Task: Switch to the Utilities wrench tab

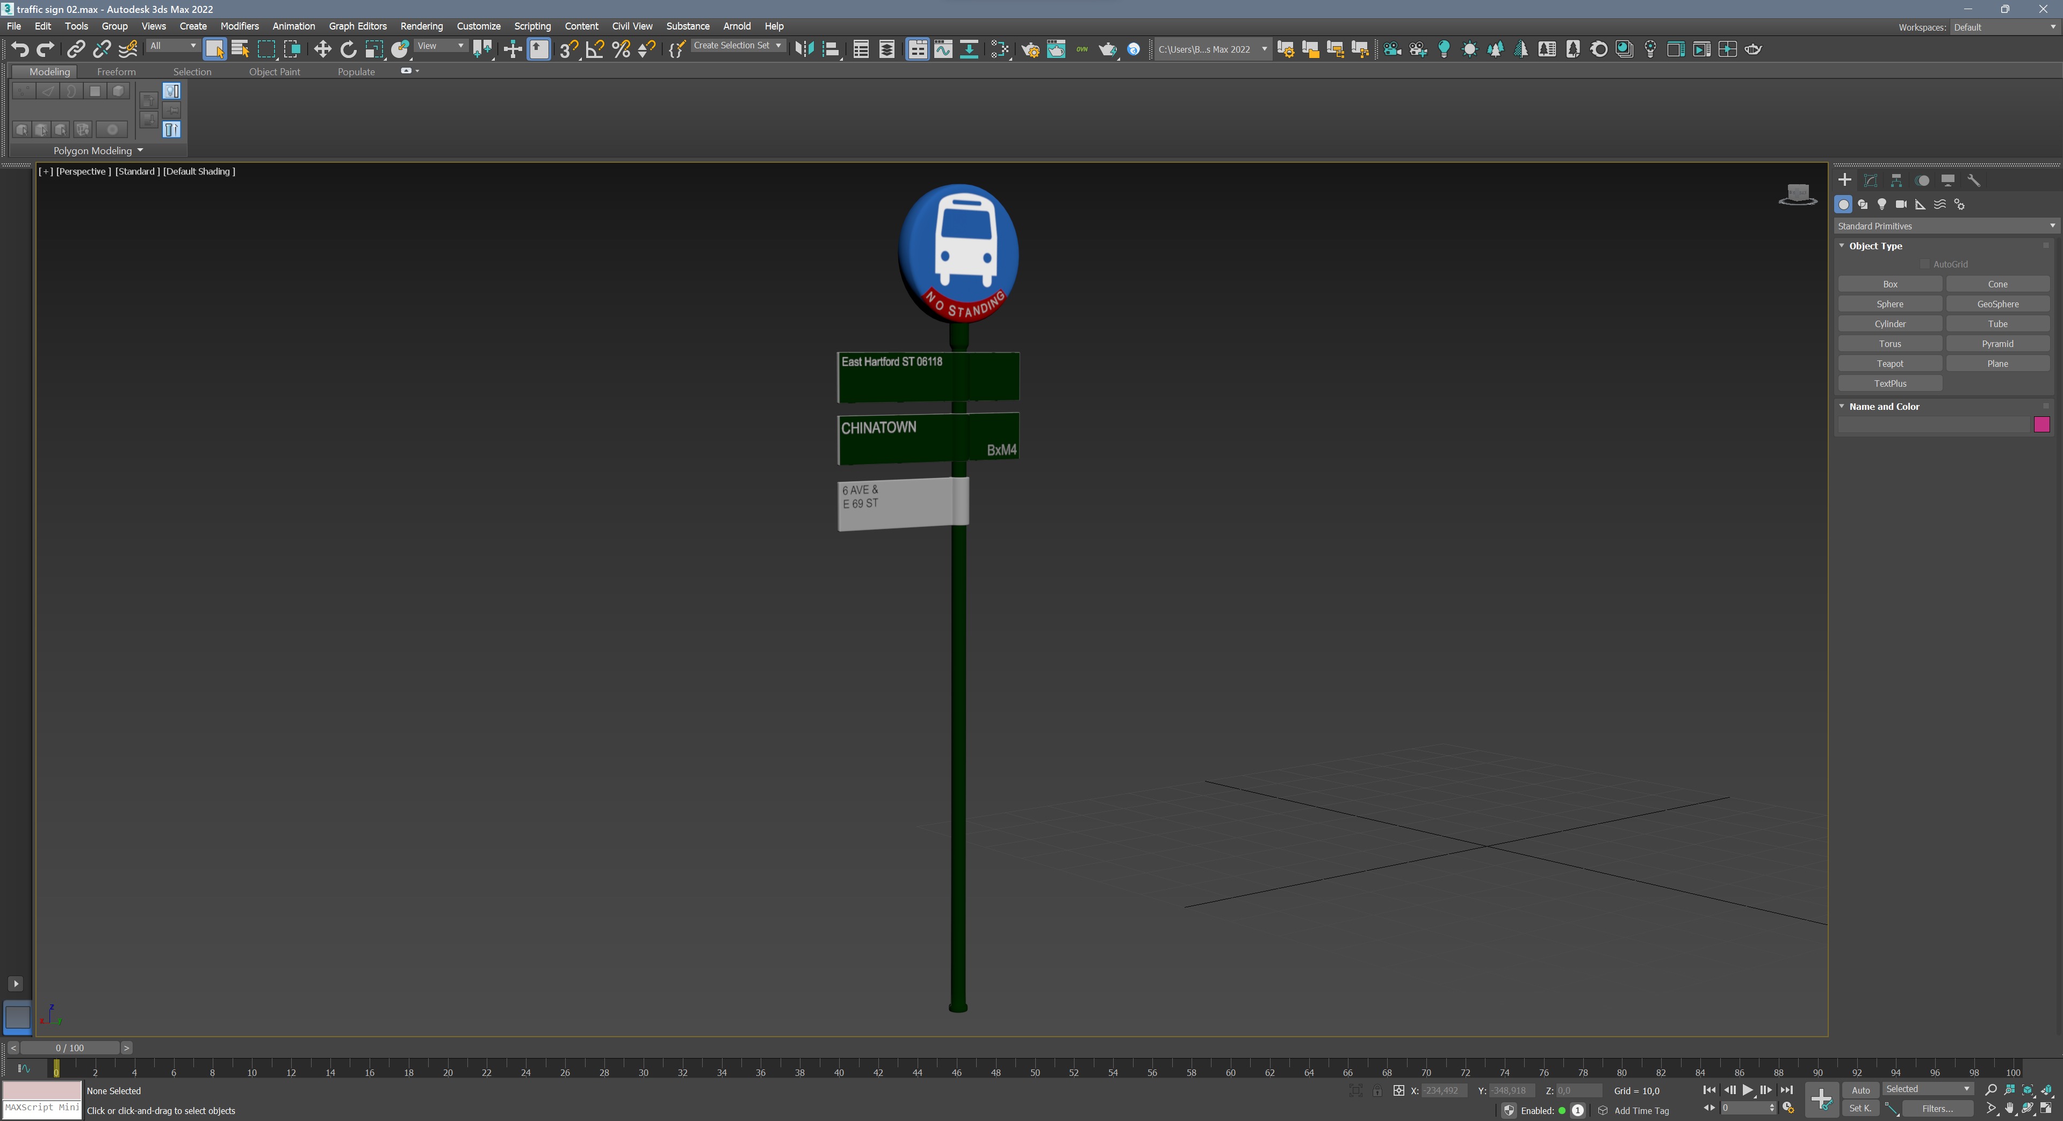Action: click(1974, 180)
